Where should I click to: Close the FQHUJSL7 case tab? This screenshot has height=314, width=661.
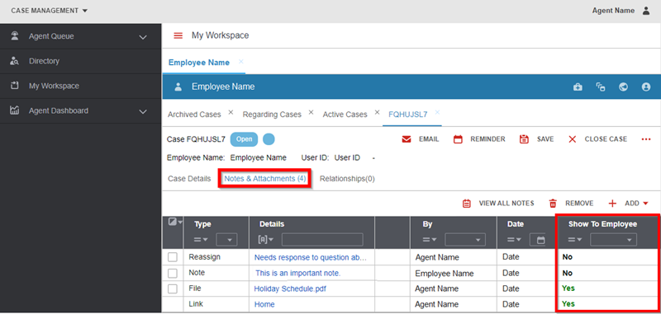[437, 112]
